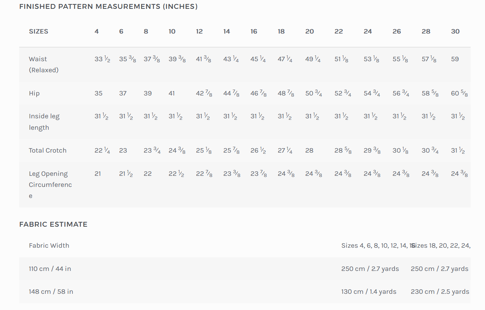Screen dimensions: 485x310
Task: Click the Finished Pattern Measurements heading
Action: click(108, 7)
